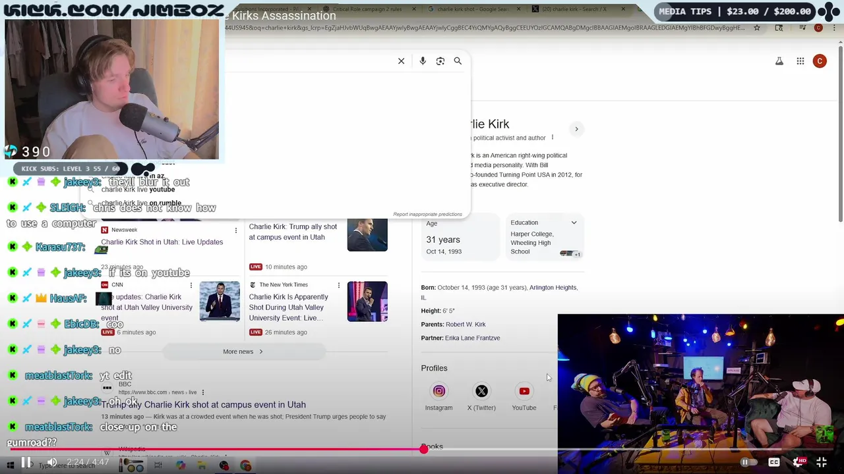Open the Task View taskbar icon

point(158,466)
